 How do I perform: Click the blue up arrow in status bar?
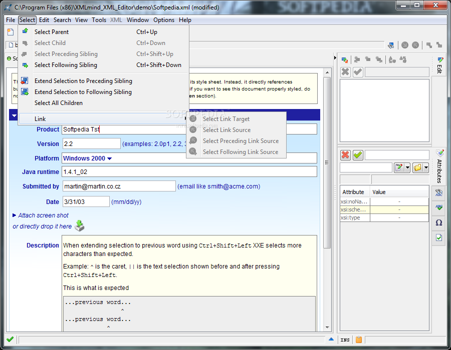tap(331, 339)
